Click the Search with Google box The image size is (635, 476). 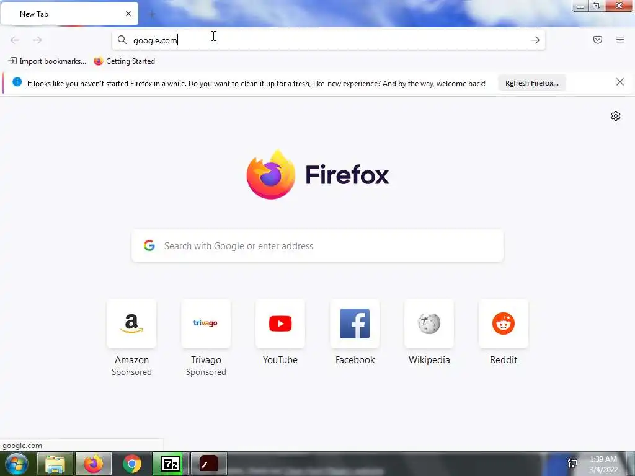[317, 245]
